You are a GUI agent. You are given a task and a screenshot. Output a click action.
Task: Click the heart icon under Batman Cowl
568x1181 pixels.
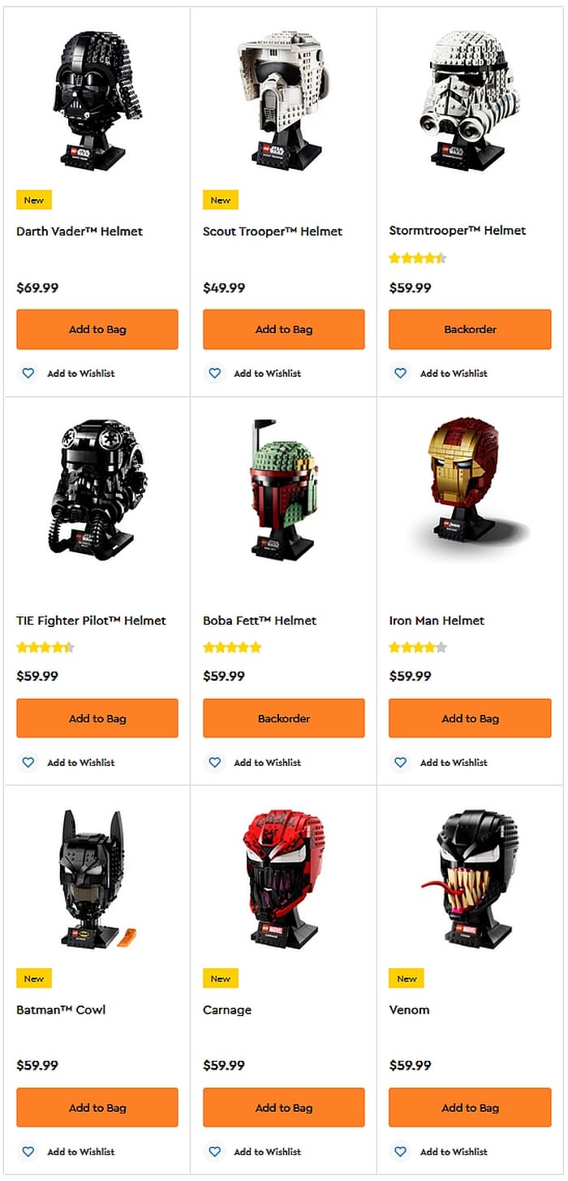click(28, 1152)
